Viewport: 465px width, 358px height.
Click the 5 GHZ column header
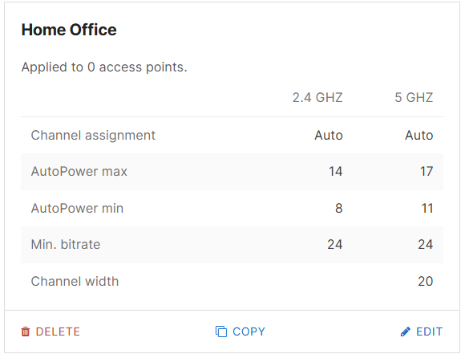[414, 97]
